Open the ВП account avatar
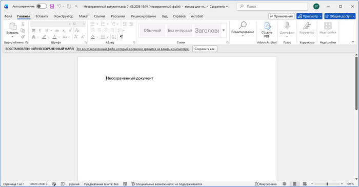The width and height of the screenshot is (359, 187). tap(316, 6)
